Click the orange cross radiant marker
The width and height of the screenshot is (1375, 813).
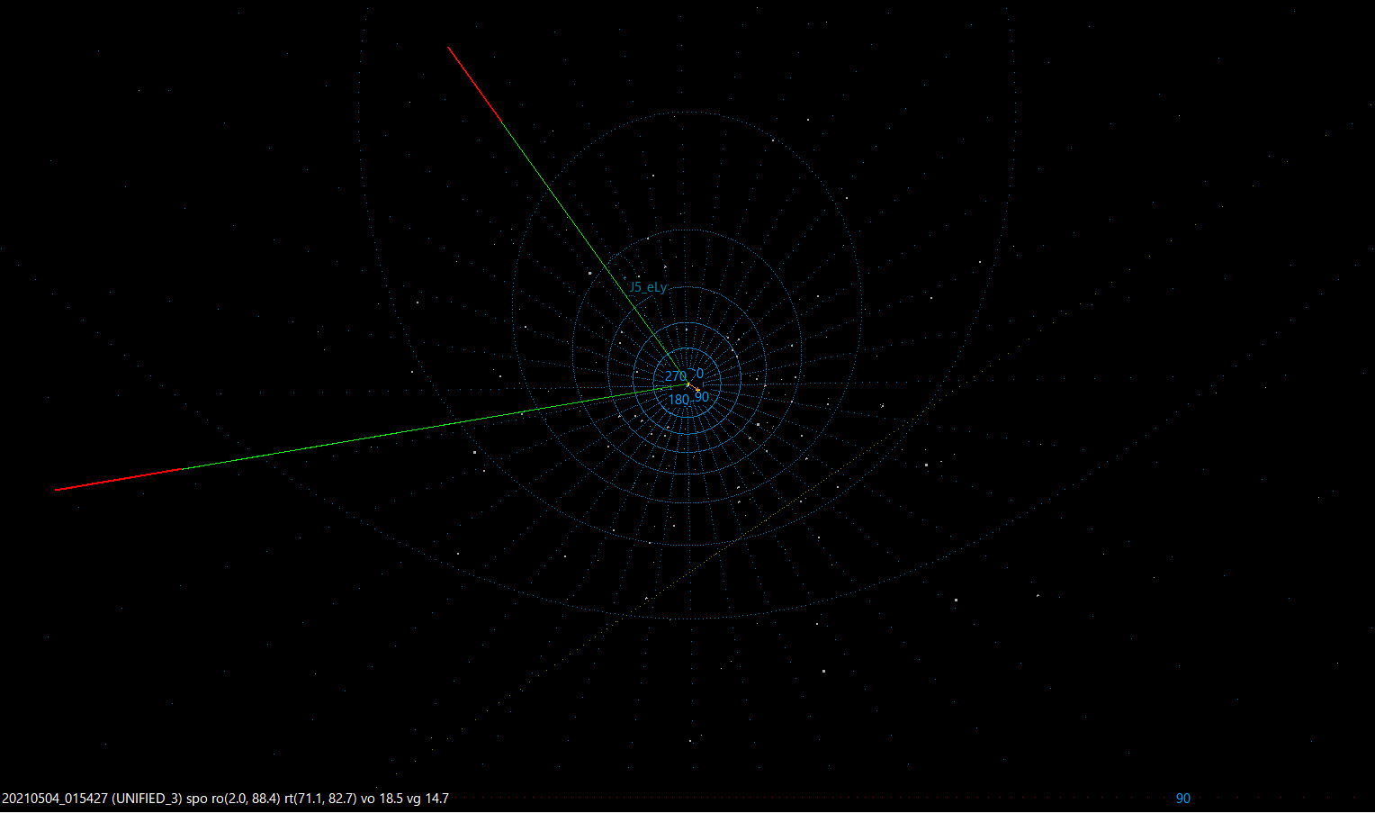pos(696,389)
